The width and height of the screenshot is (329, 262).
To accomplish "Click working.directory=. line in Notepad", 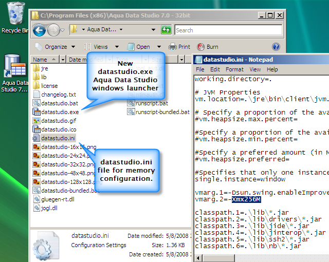I will tap(233, 79).
